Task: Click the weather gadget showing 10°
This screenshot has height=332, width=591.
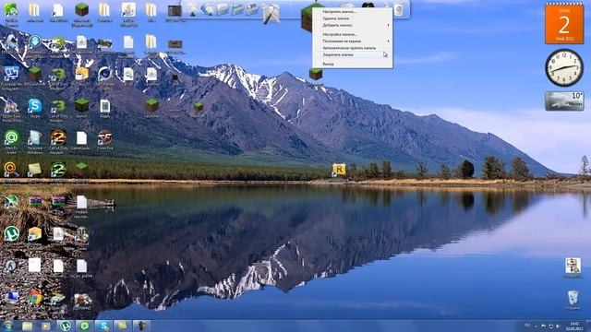Action: [564, 101]
